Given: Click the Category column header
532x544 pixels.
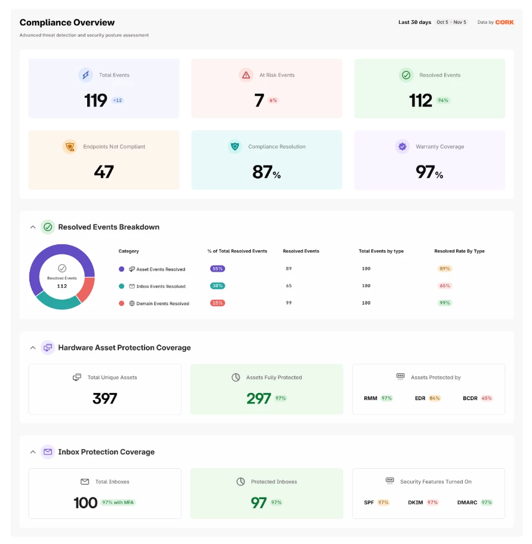Looking at the screenshot, I should (x=128, y=251).
